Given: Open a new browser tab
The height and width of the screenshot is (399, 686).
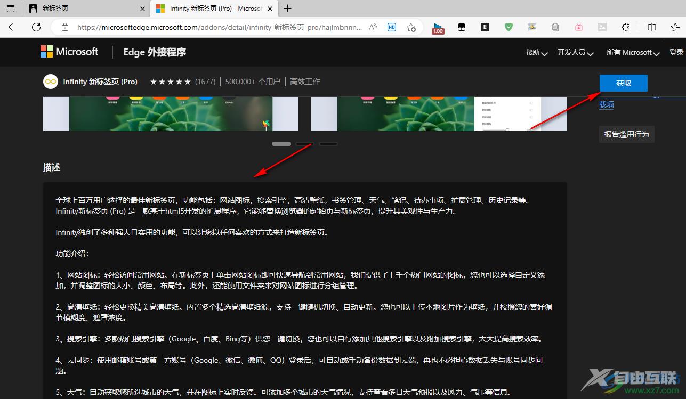Looking at the screenshot, I should [288, 9].
